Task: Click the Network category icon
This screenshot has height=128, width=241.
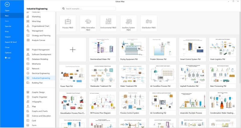Action: (x=28, y=69)
